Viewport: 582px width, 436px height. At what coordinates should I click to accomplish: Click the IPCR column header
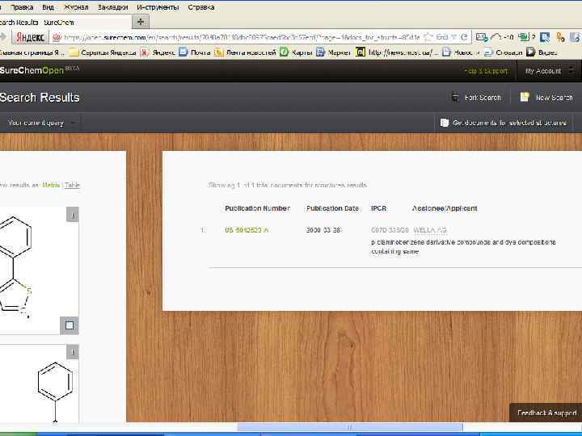[x=378, y=208]
